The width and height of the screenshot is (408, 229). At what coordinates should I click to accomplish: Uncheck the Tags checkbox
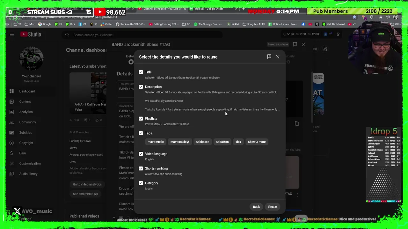pyautogui.click(x=141, y=133)
